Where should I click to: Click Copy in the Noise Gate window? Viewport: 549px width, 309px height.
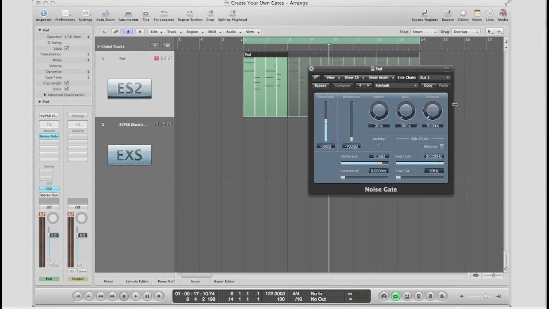(428, 85)
